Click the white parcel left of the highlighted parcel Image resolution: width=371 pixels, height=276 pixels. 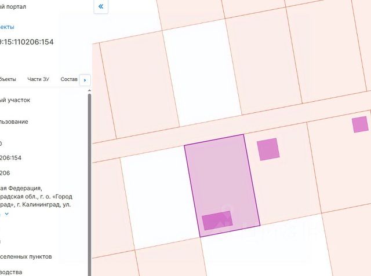click(161, 198)
